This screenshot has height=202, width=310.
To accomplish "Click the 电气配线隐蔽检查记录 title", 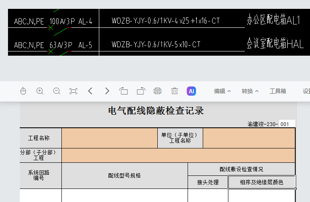I will [x=156, y=110].
